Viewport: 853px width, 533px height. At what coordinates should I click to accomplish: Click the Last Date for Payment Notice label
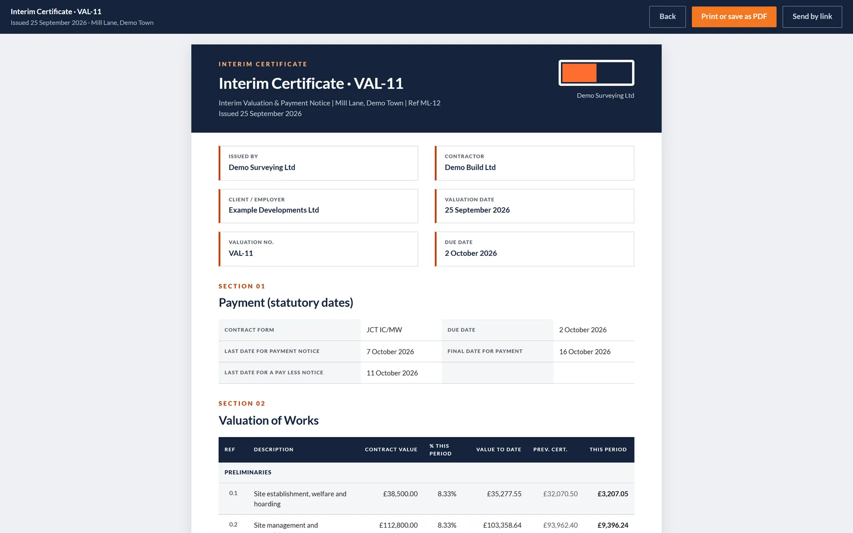tap(272, 351)
